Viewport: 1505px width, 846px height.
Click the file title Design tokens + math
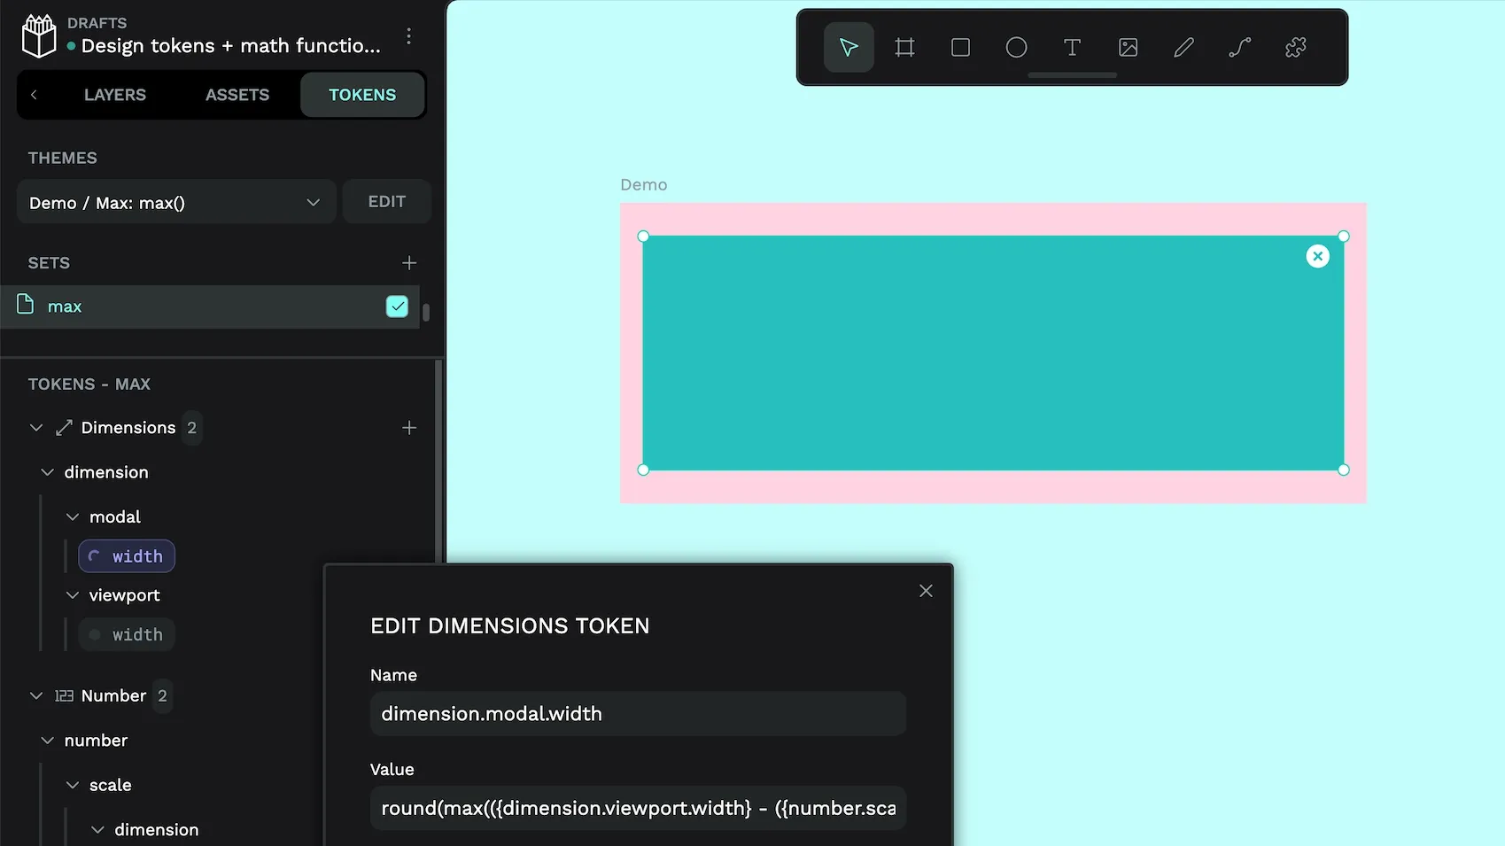coord(230,46)
